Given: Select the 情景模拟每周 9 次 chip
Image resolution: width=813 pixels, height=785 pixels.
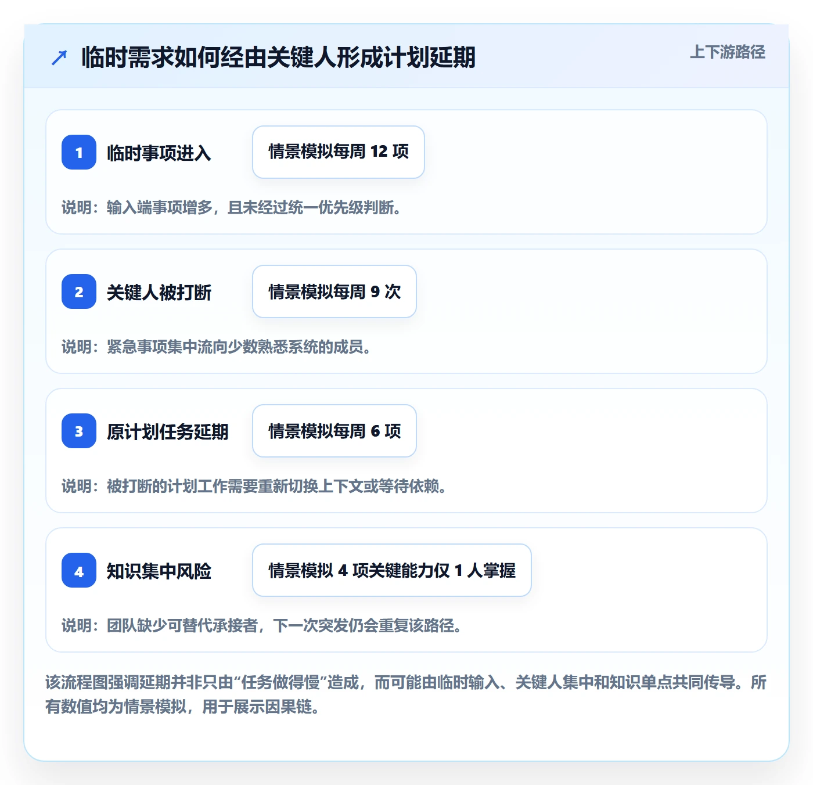Looking at the screenshot, I should (x=334, y=291).
